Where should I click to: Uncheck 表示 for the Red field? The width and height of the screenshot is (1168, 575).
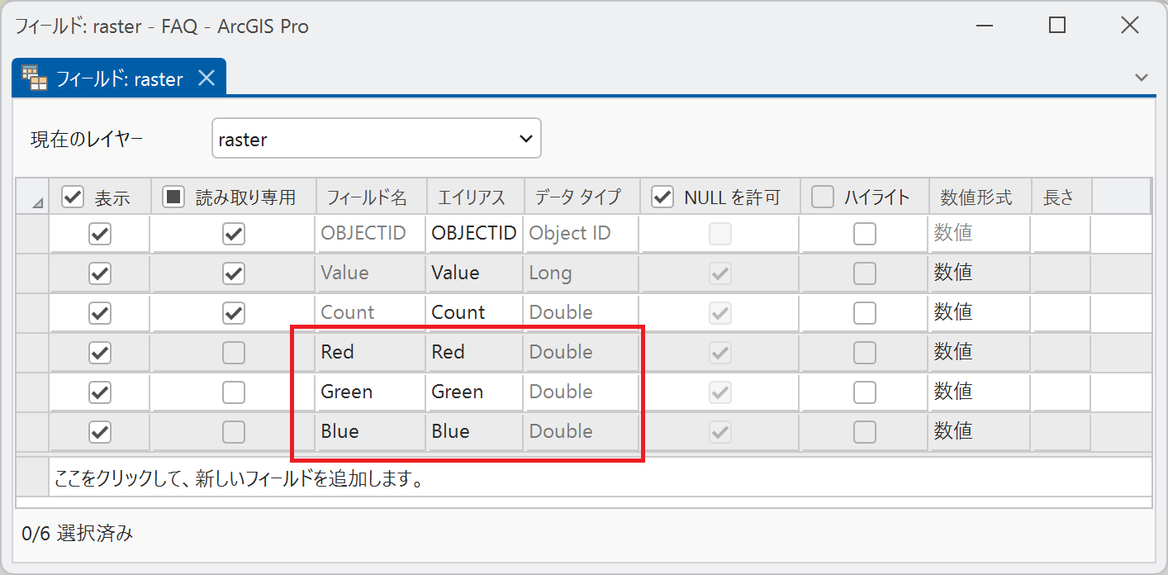(100, 353)
